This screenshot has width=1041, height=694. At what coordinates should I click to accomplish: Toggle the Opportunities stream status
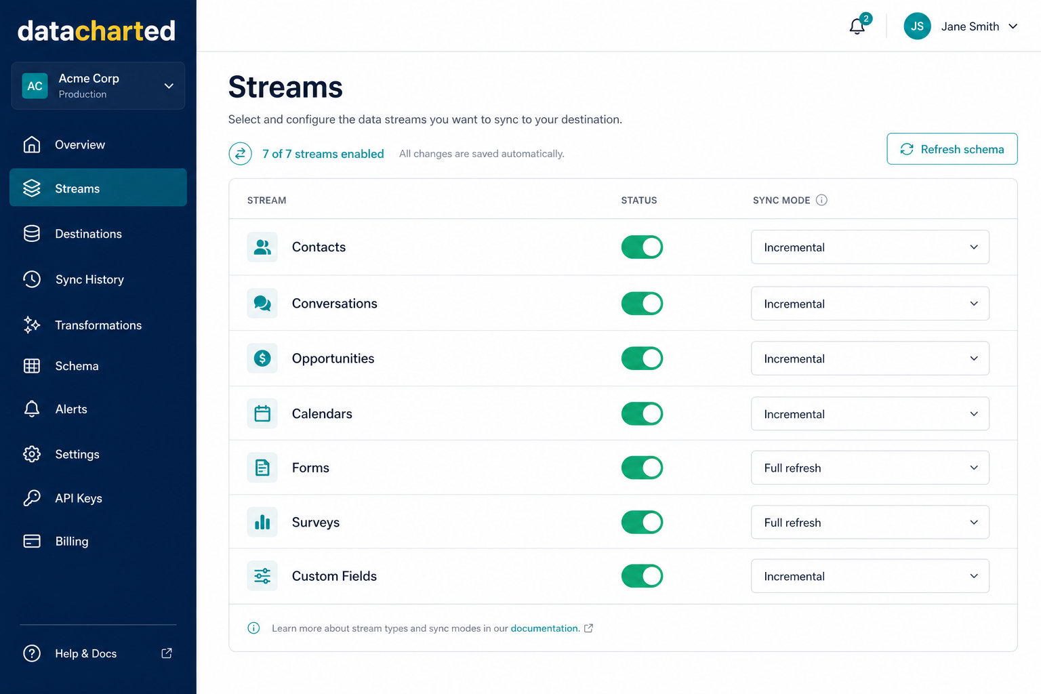[642, 358]
